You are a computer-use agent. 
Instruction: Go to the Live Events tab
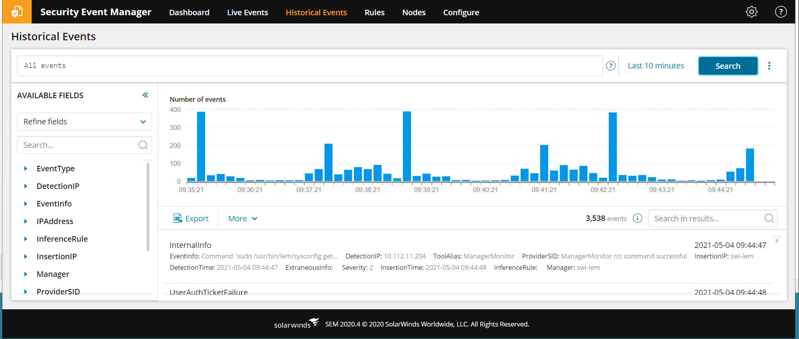(248, 13)
